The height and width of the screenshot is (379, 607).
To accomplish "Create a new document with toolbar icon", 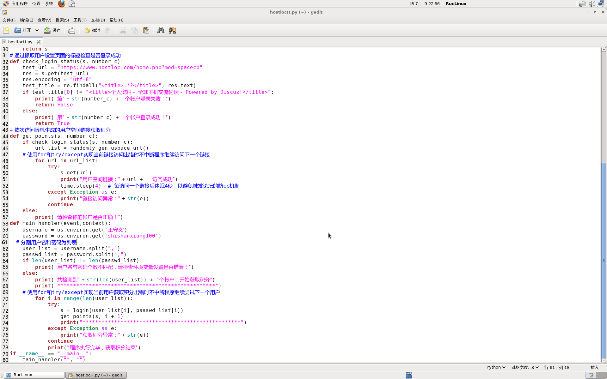I will click(6, 30).
